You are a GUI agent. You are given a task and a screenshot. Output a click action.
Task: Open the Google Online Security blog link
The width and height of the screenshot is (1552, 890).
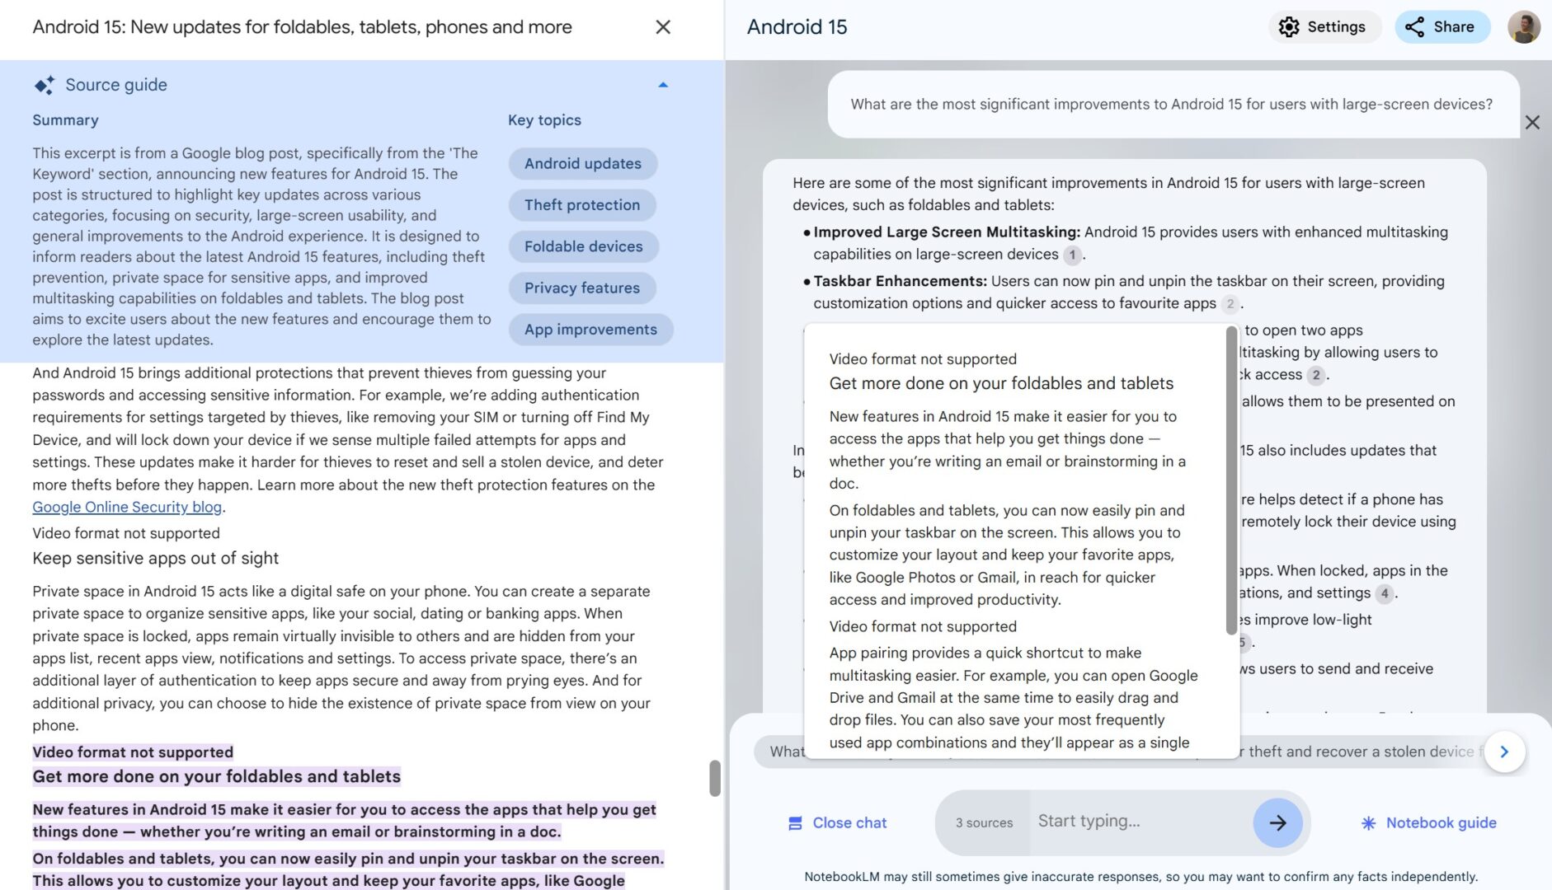coord(127,506)
